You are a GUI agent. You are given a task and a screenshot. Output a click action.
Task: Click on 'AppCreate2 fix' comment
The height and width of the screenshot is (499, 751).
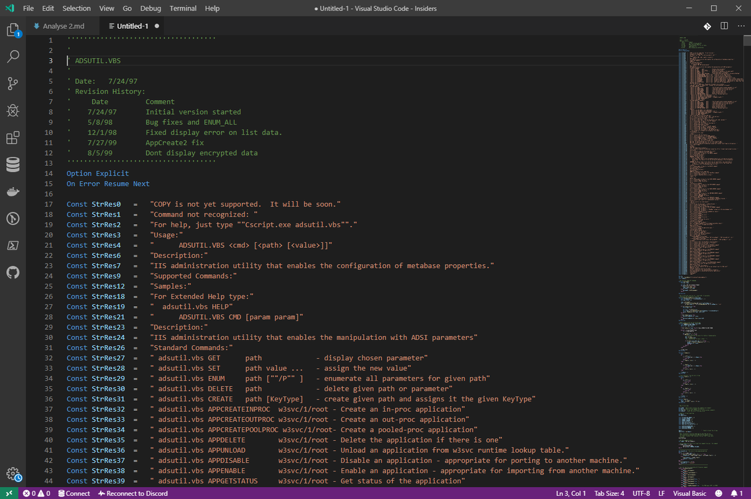(x=175, y=143)
